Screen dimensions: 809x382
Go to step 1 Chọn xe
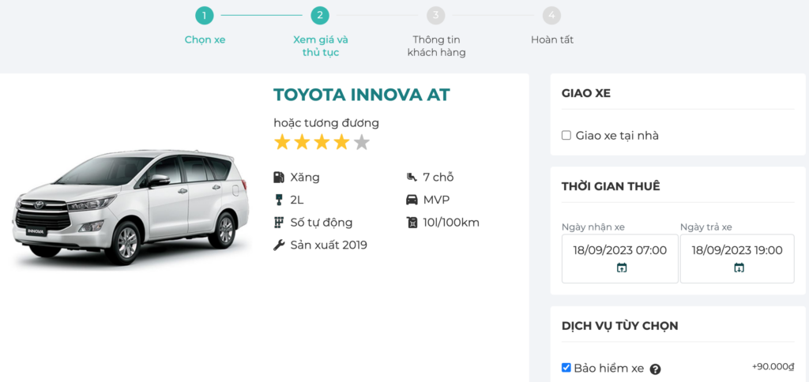point(205,16)
